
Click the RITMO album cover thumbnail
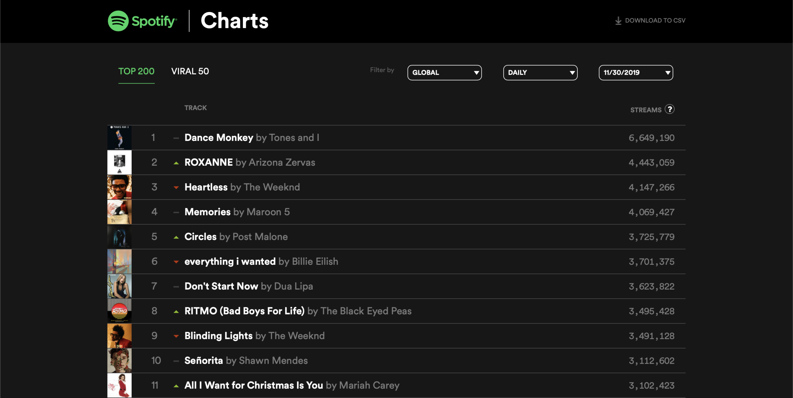tap(119, 311)
